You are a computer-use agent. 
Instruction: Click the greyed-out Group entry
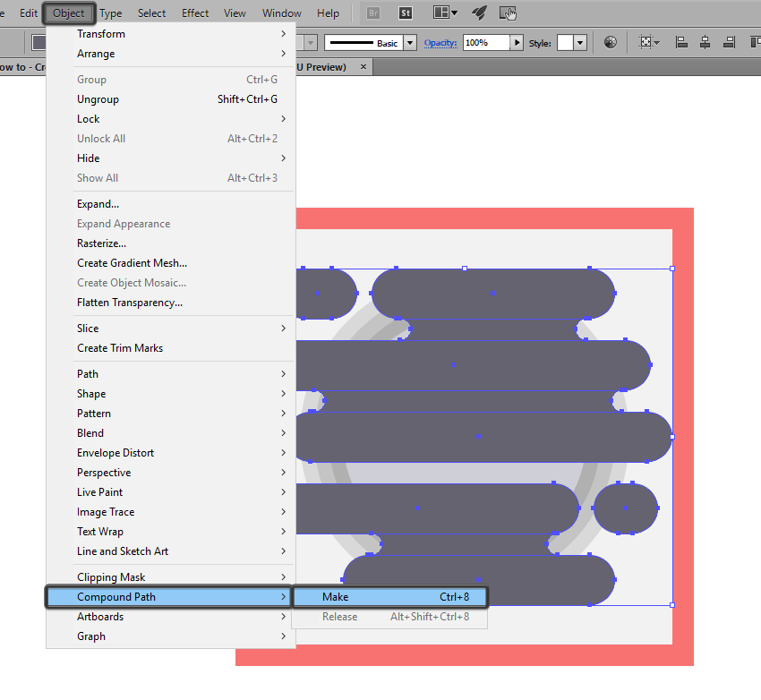point(171,80)
